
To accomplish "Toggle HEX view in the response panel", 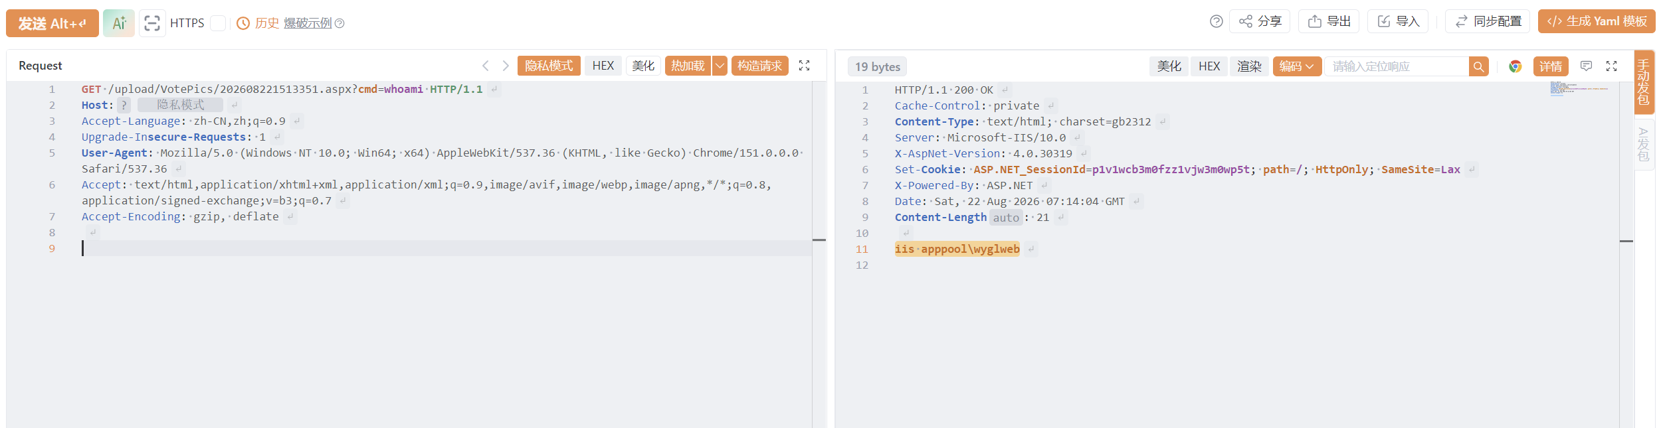I will 1209,66.
